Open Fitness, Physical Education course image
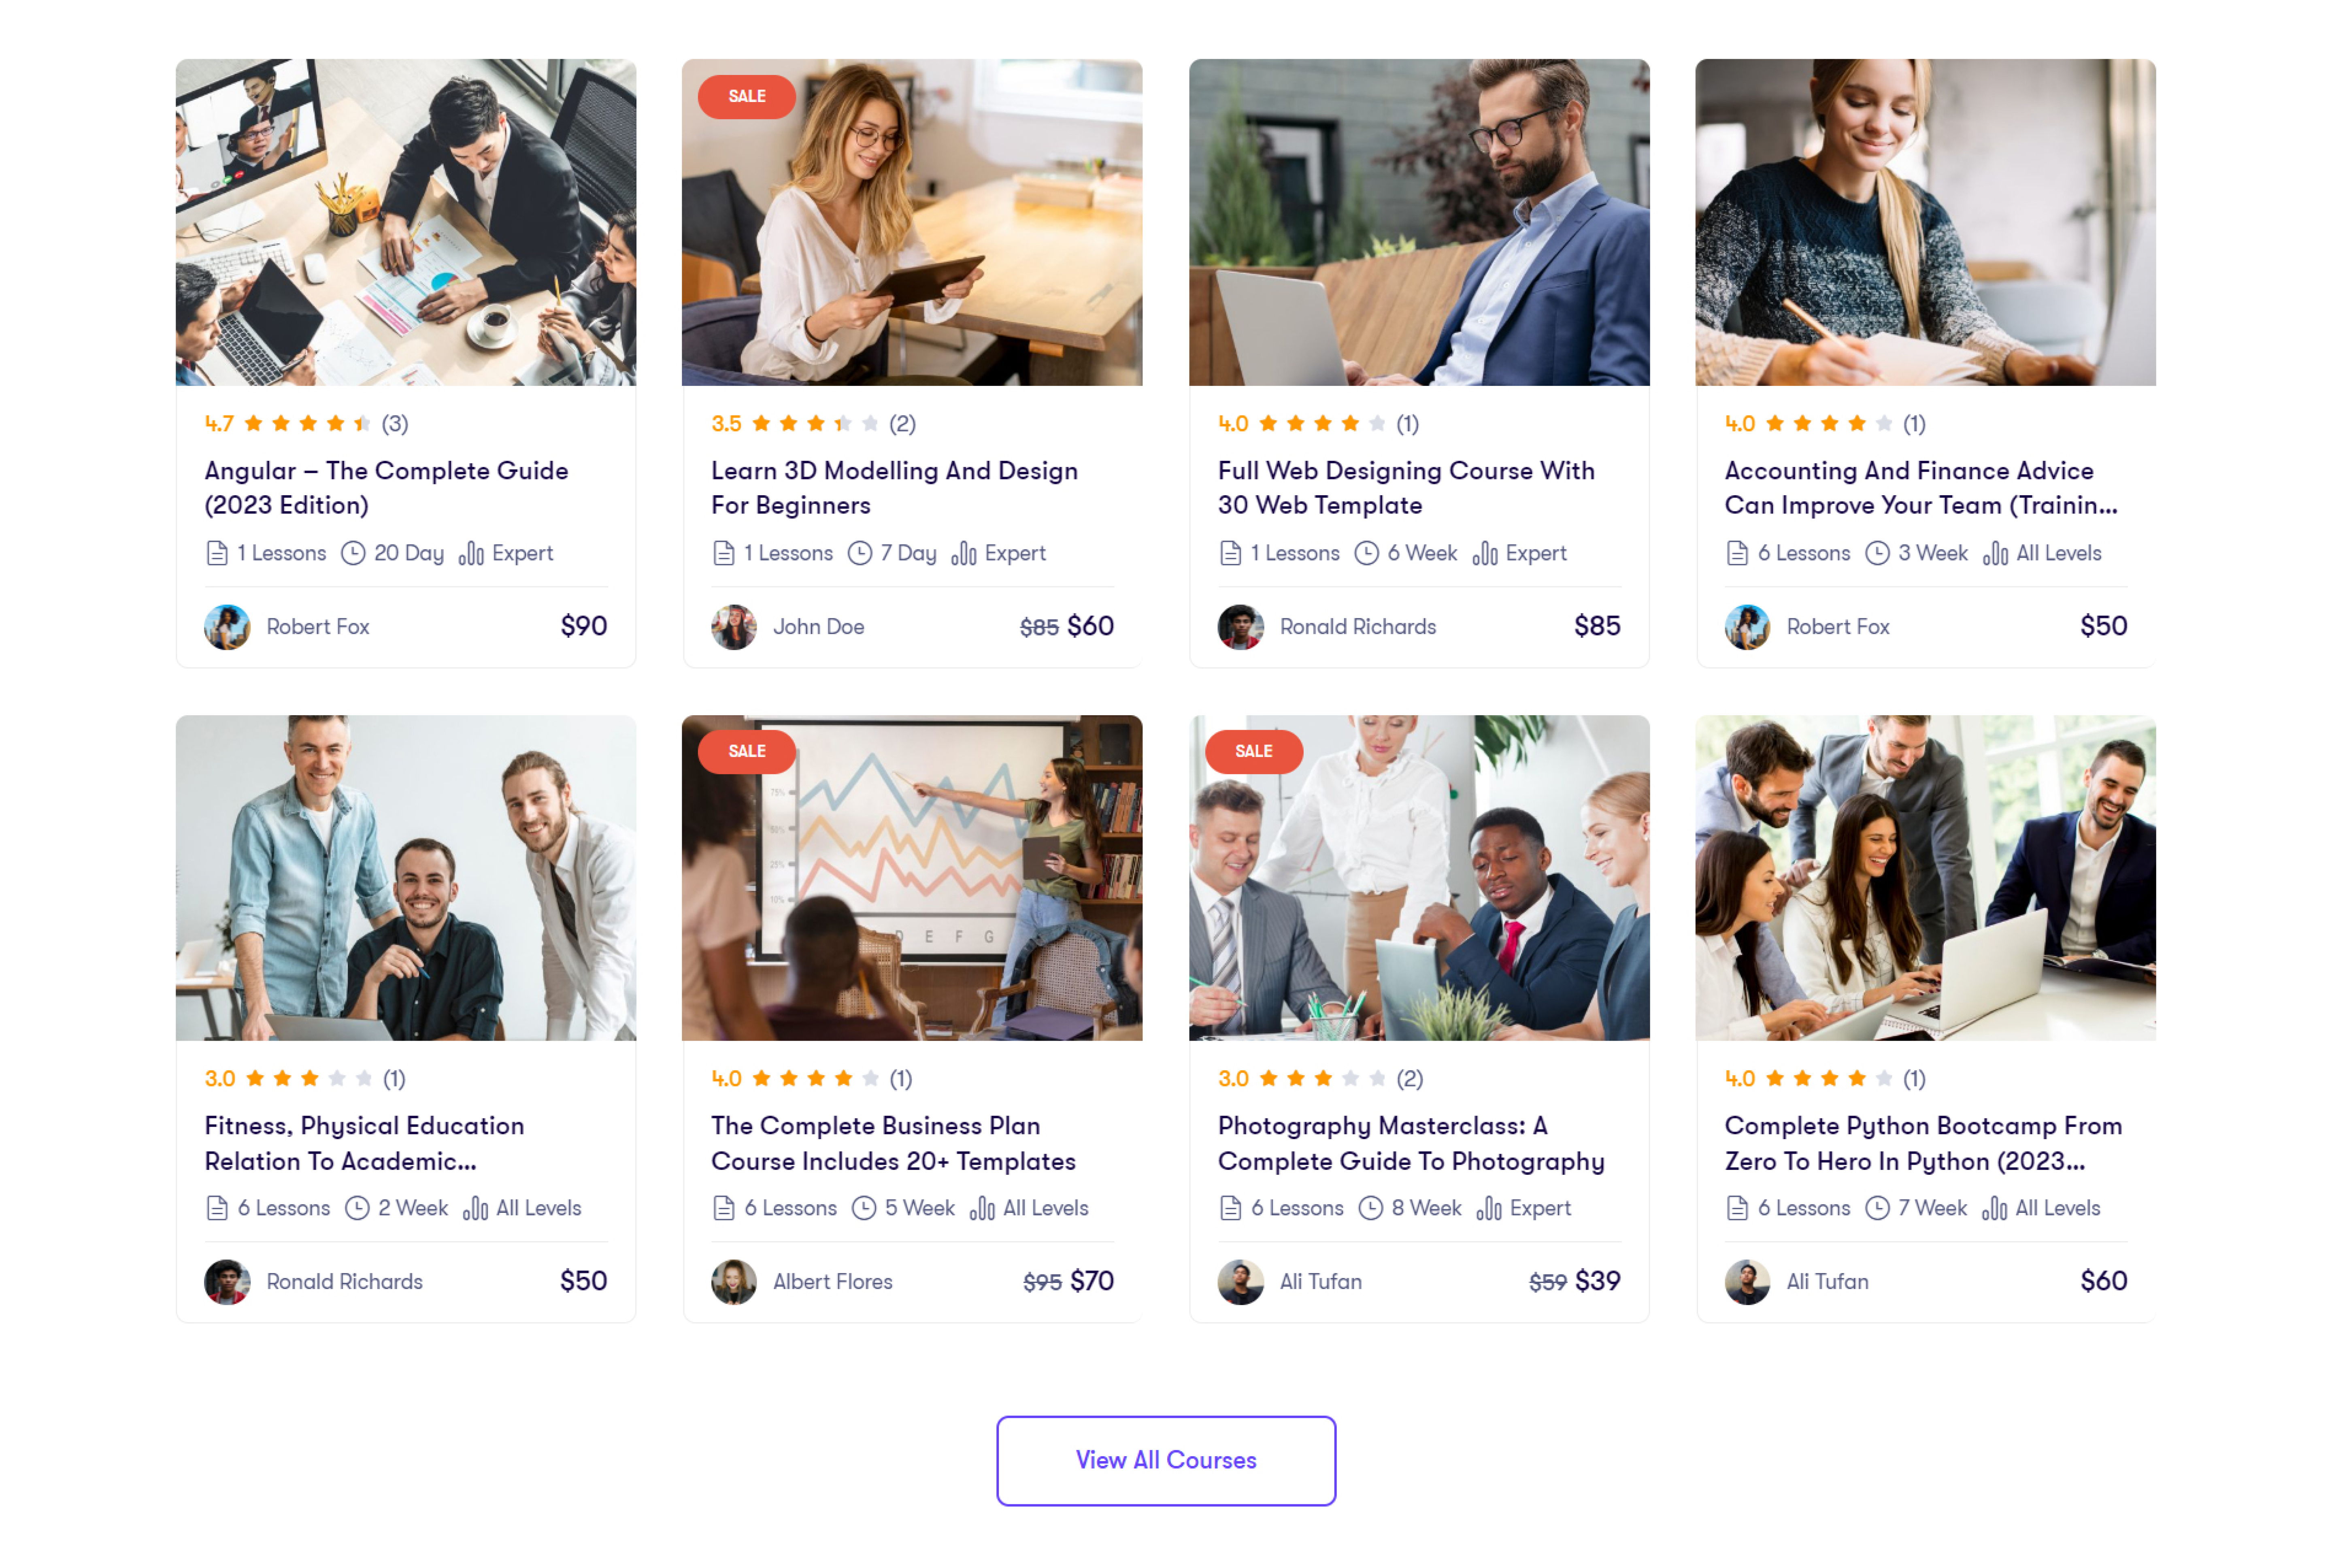Screen dimensions: 2332x1568 (x=406, y=877)
